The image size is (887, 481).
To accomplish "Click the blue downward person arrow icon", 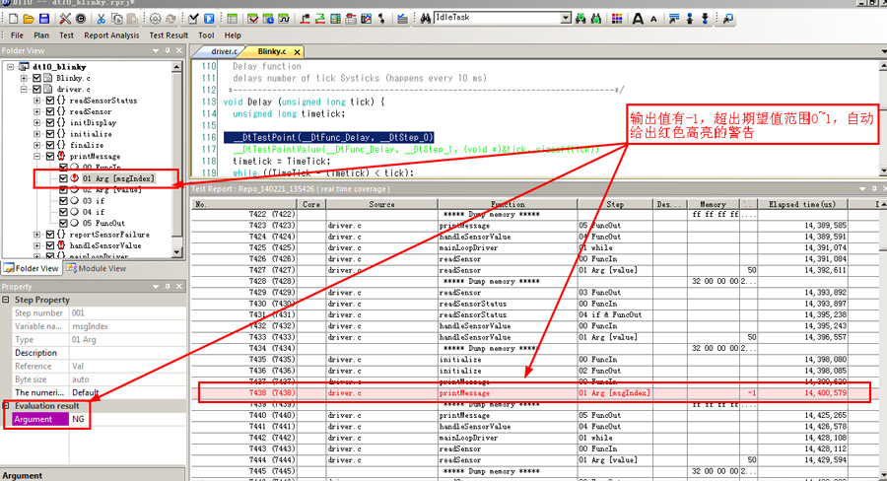I will [705, 19].
